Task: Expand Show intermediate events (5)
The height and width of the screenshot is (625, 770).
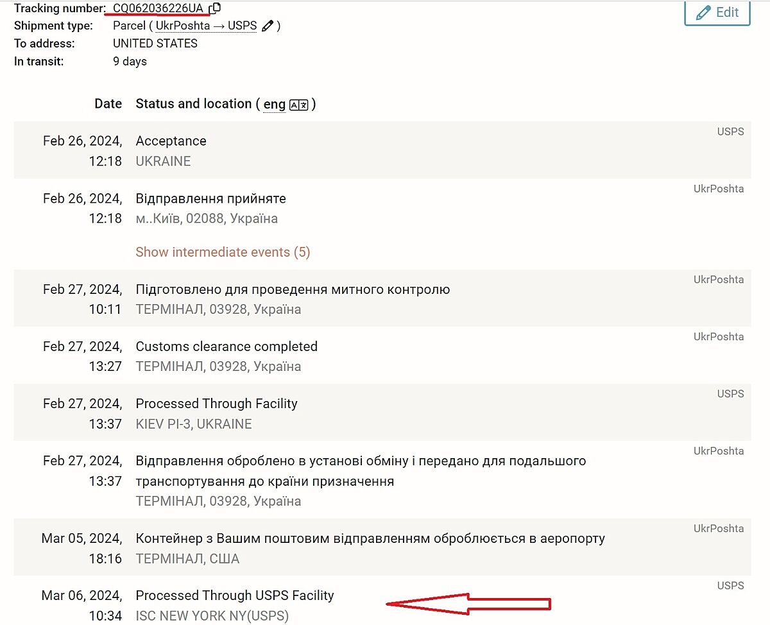Action: click(223, 252)
